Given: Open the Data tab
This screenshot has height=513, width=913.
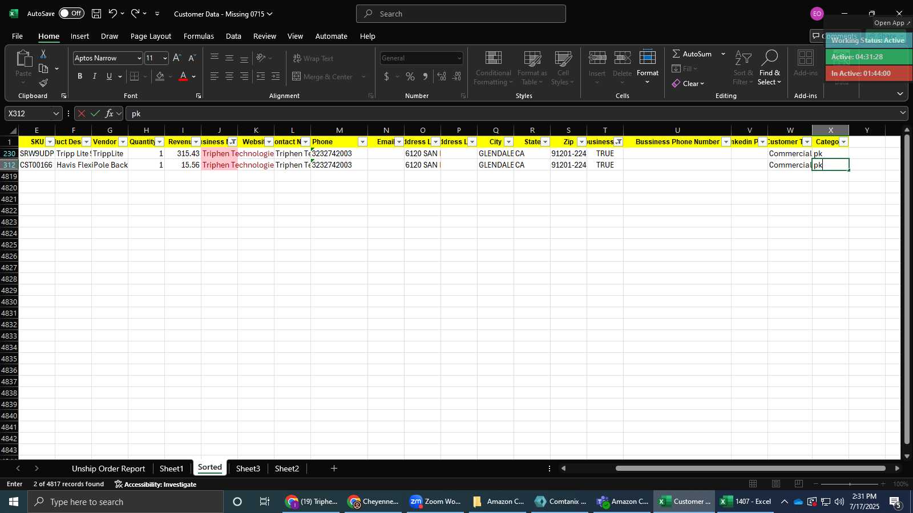Looking at the screenshot, I should pyautogui.click(x=233, y=36).
